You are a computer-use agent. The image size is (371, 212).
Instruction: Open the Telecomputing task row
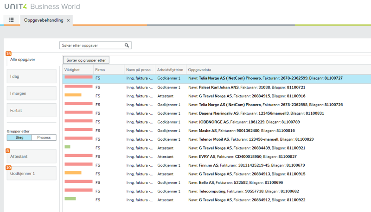coord(217,191)
